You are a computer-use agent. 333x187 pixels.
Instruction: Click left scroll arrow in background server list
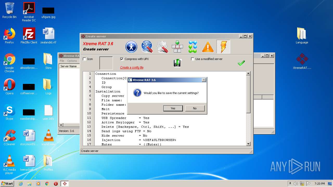(x=61, y=125)
